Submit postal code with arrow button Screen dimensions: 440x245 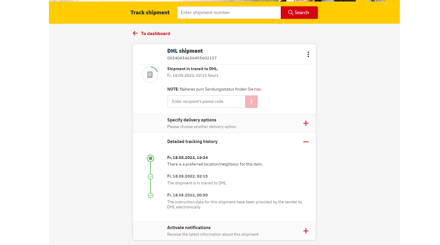pos(251,102)
